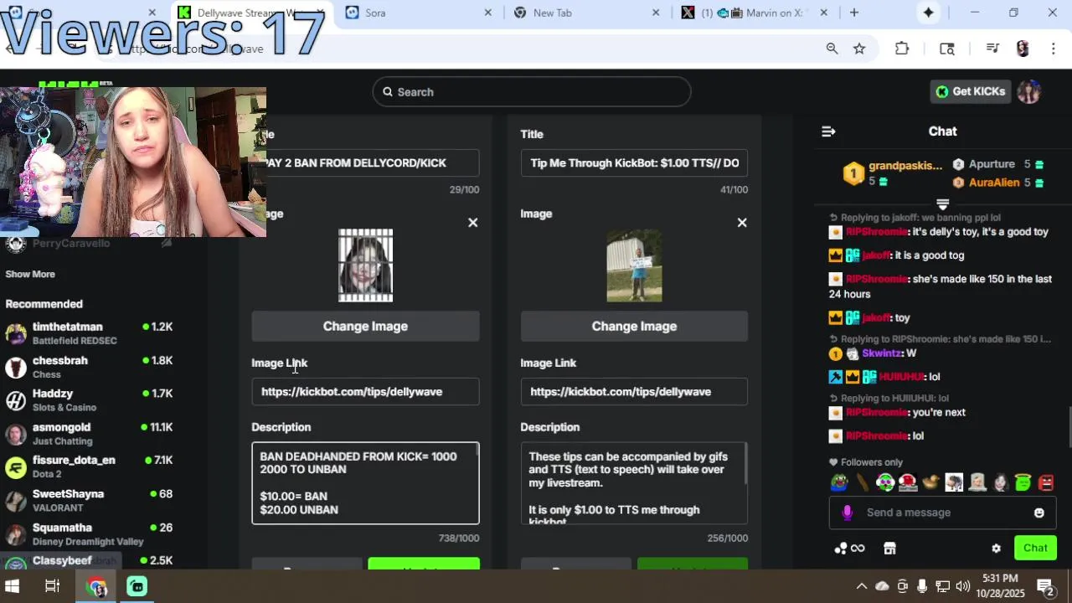The height and width of the screenshot is (603, 1072).
Task: Open Chrome zoom magnifier icon
Action: coord(832,49)
